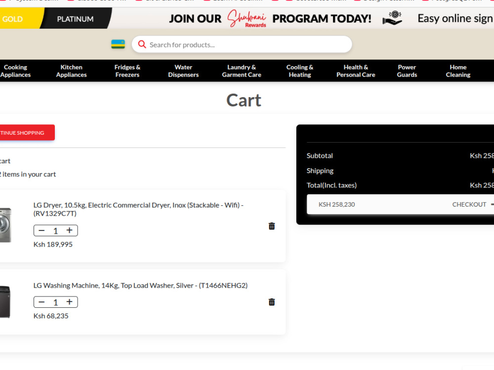Increase LG Washing Machine quantity with plus

pyautogui.click(x=70, y=302)
